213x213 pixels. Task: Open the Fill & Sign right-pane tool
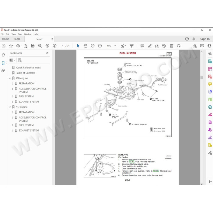pyautogui.click(x=210, y=138)
